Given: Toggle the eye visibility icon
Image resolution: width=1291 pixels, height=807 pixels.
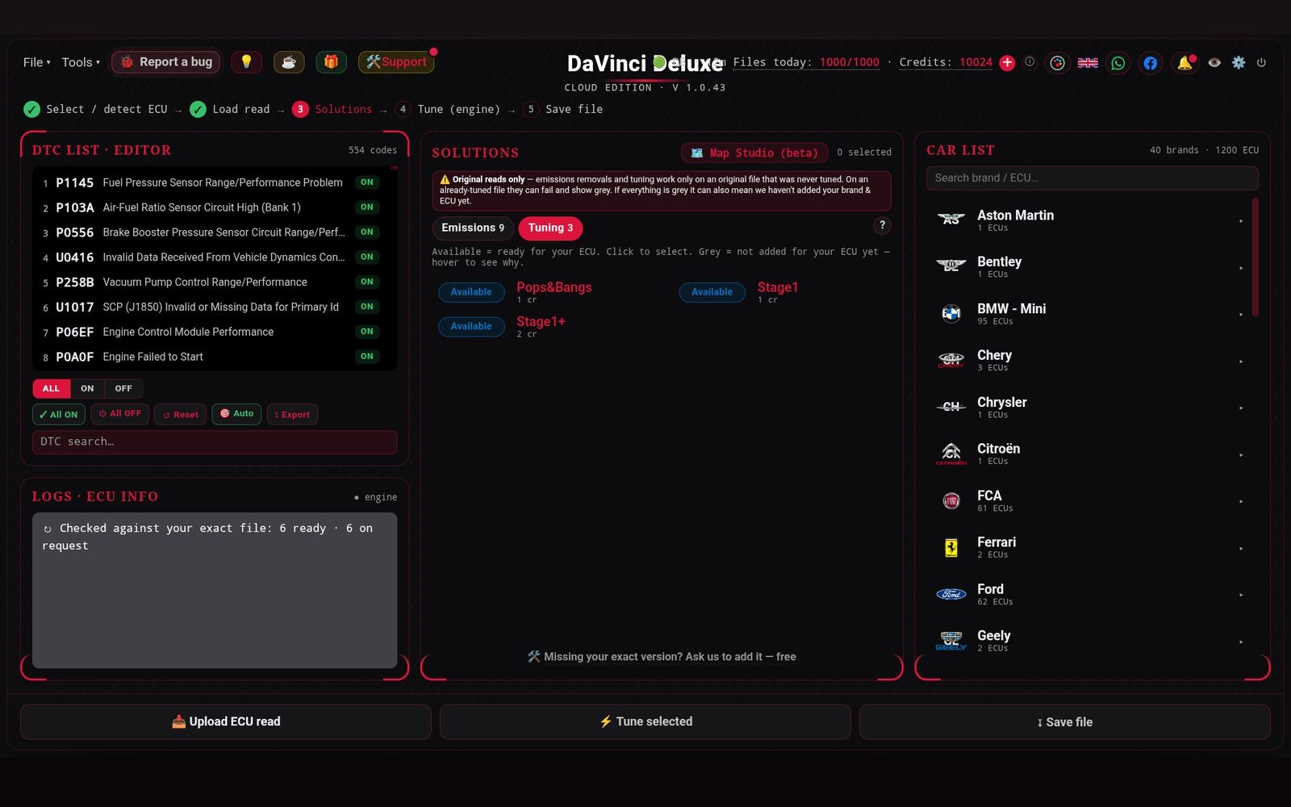Looking at the screenshot, I should (x=1214, y=62).
